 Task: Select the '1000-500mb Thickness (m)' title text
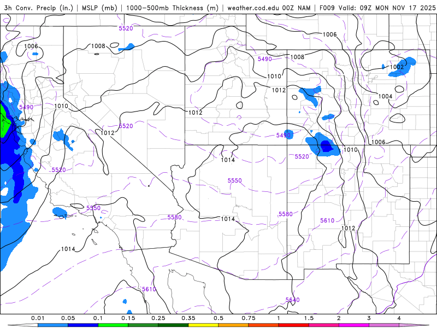[x=172, y=8]
